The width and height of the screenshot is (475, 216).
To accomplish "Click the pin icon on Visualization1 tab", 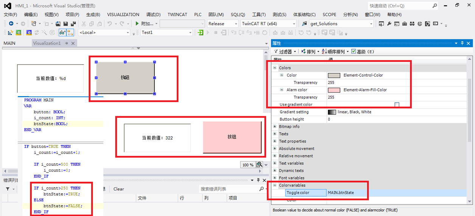I will pos(67,43).
